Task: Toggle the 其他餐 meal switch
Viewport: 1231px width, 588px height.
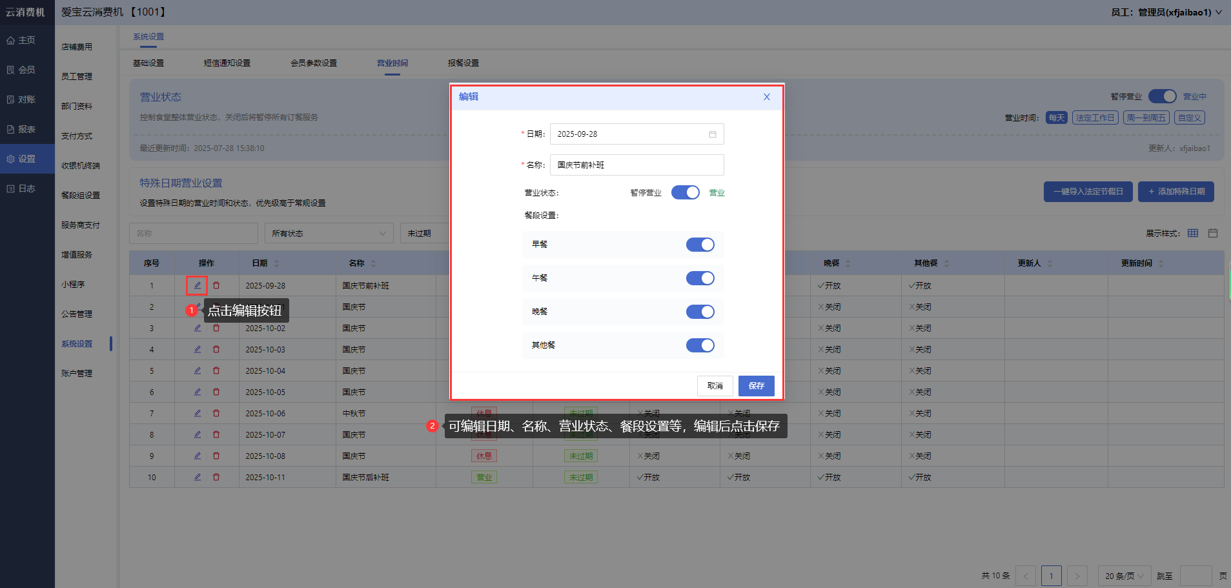Action: pos(700,345)
